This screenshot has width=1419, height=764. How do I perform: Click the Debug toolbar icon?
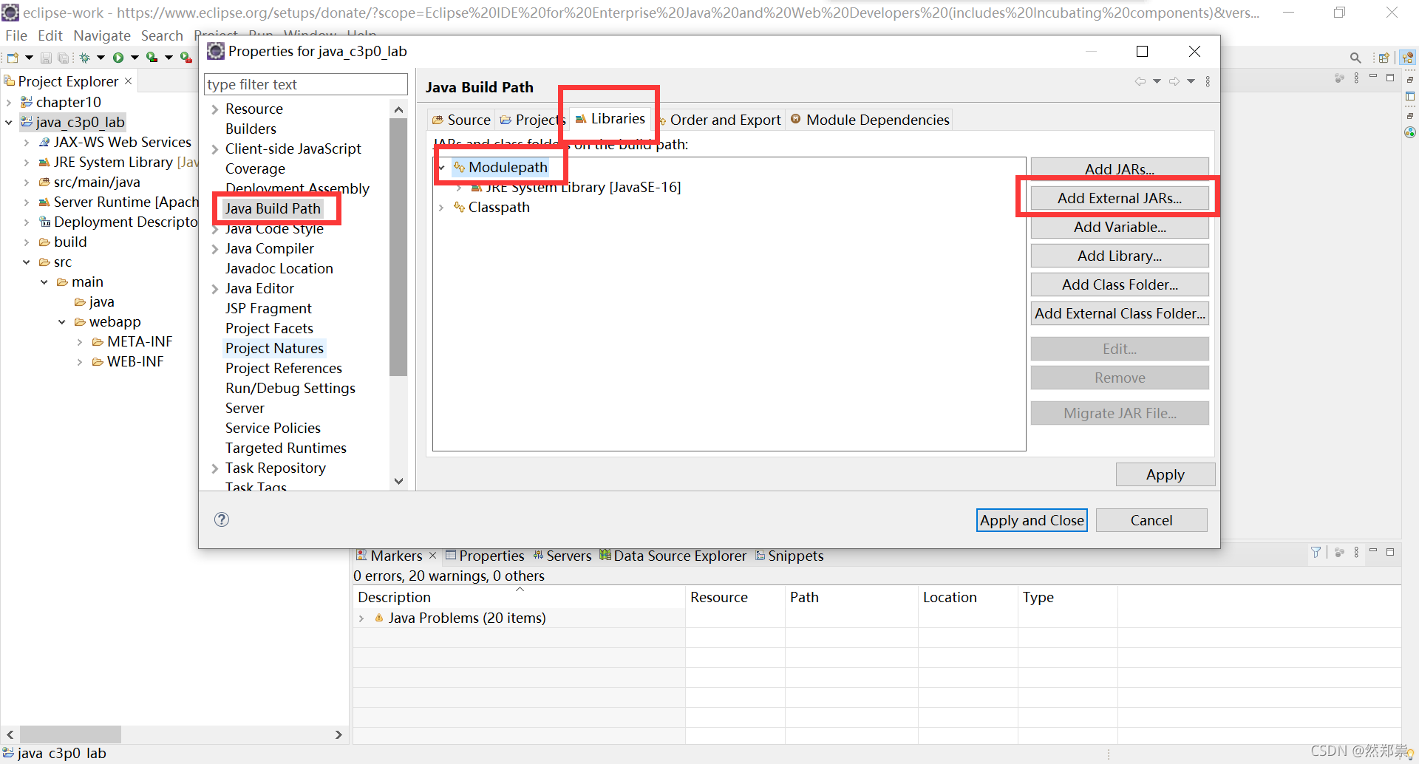coord(84,57)
